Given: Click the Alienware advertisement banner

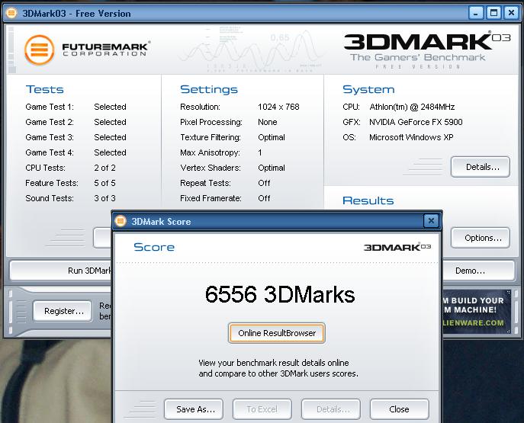Looking at the screenshot, I should click(x=477, y=312).
